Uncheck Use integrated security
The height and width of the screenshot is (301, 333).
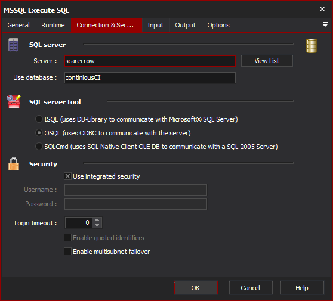point(67,176)
